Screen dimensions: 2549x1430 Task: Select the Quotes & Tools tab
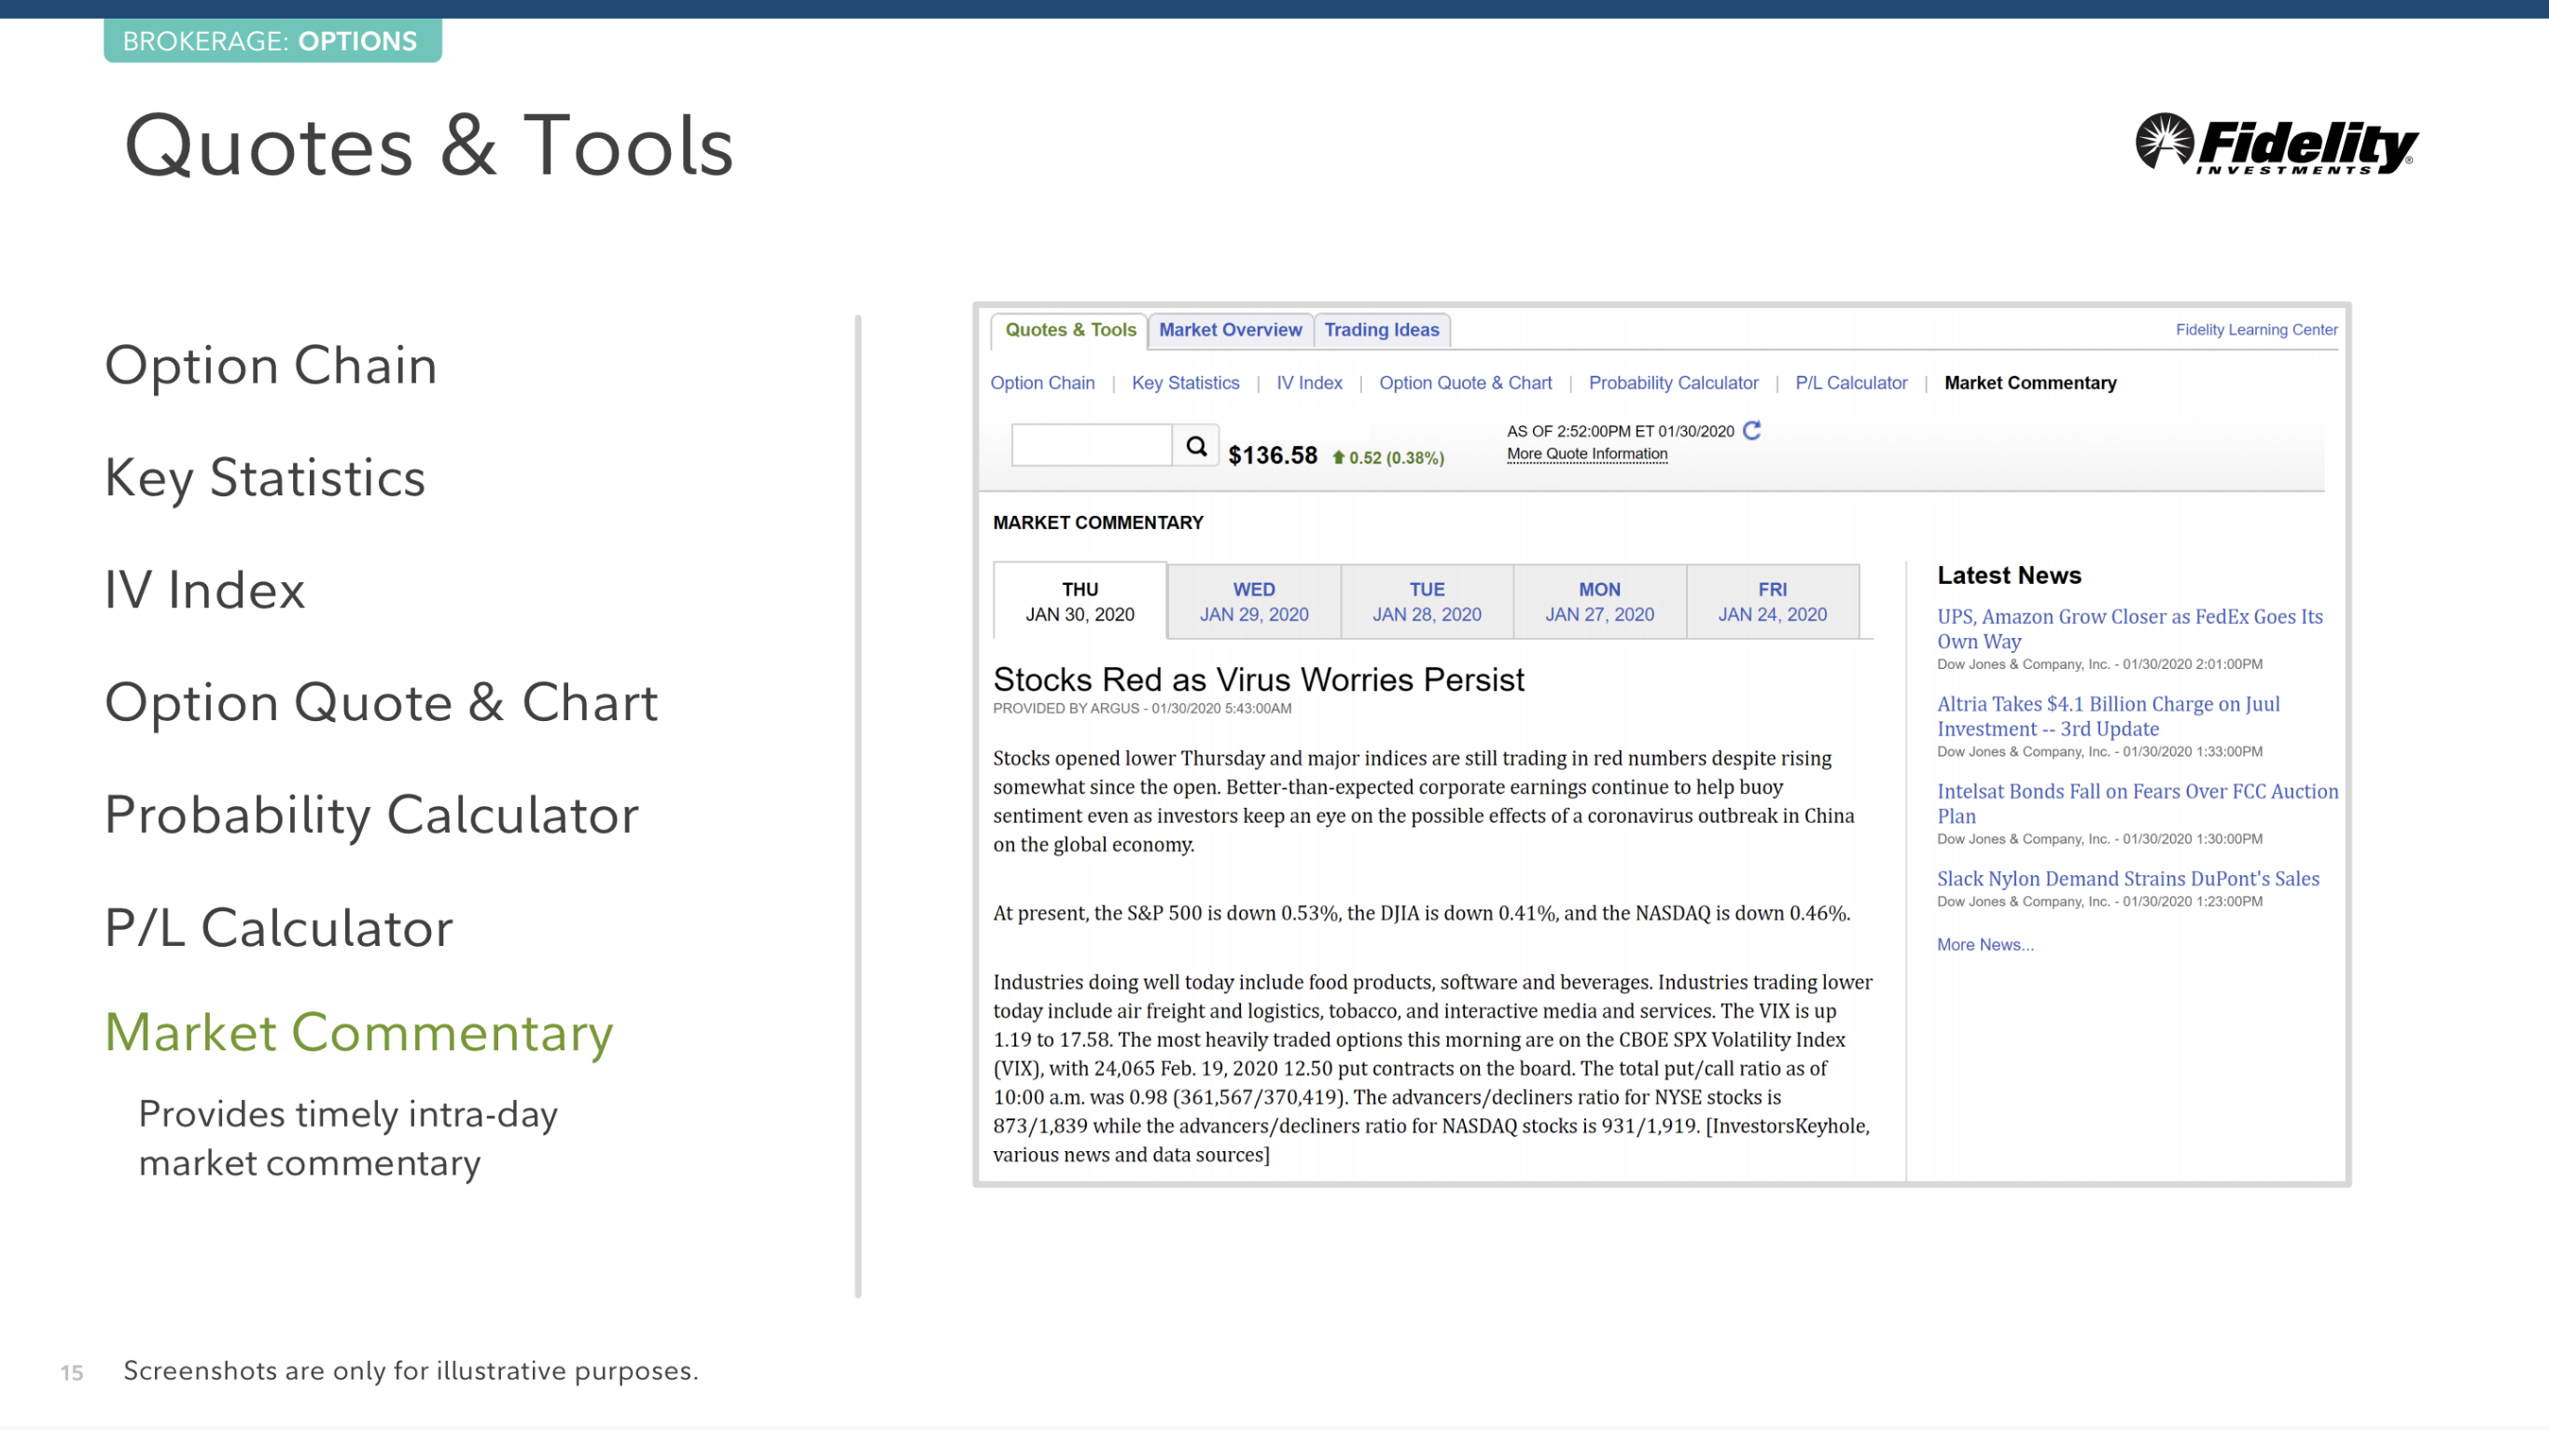click(x=1069, y=329)
